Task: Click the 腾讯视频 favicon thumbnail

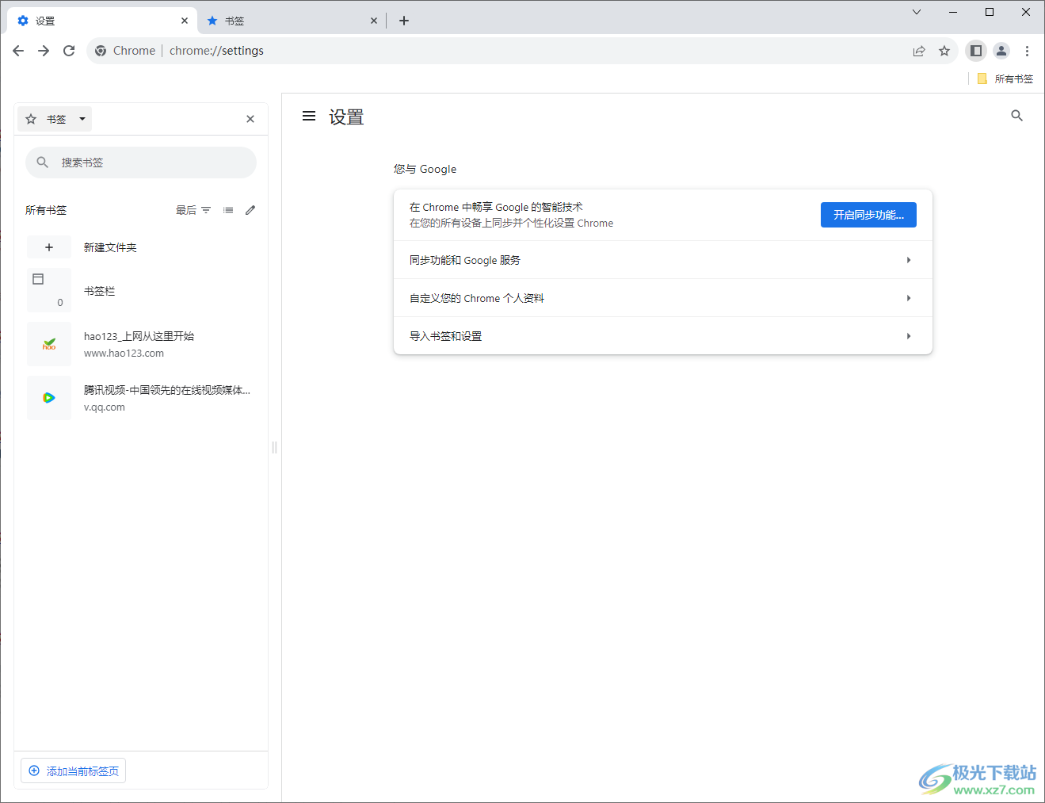Action: click(x=49, y=398)
